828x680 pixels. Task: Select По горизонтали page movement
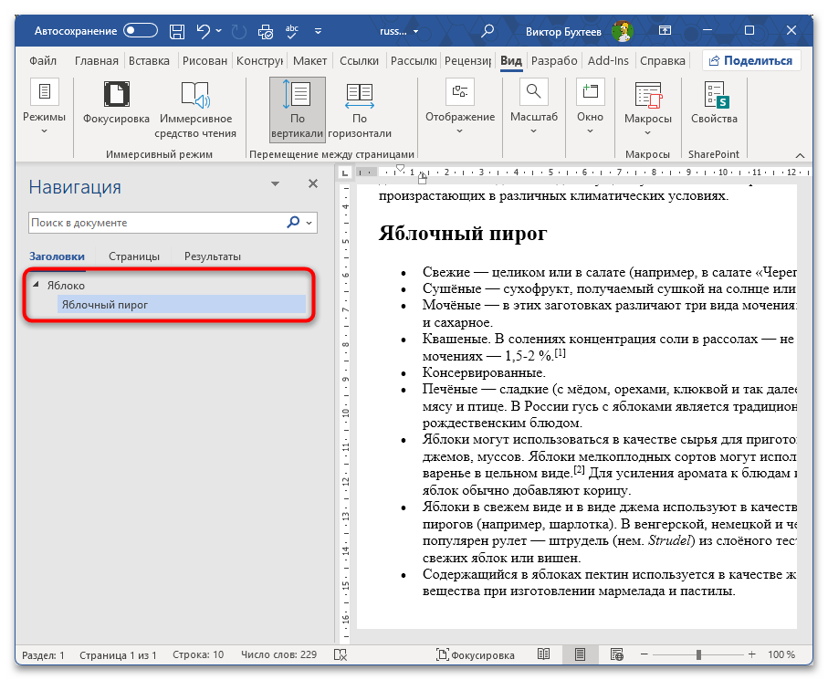tap(360, 110)
